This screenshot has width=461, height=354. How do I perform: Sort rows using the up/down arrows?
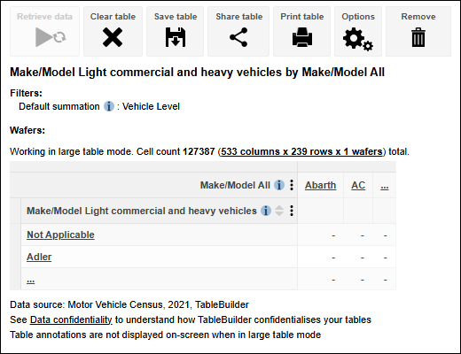tap(279, 211)
